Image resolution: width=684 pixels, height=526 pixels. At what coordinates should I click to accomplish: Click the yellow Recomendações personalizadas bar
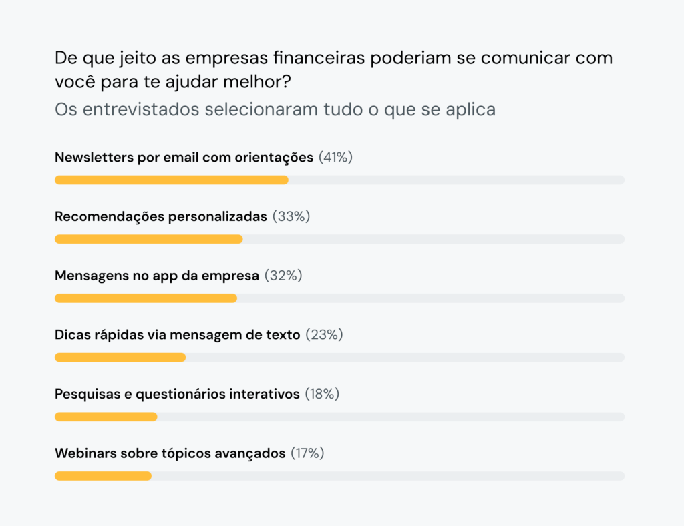point(148,239)
